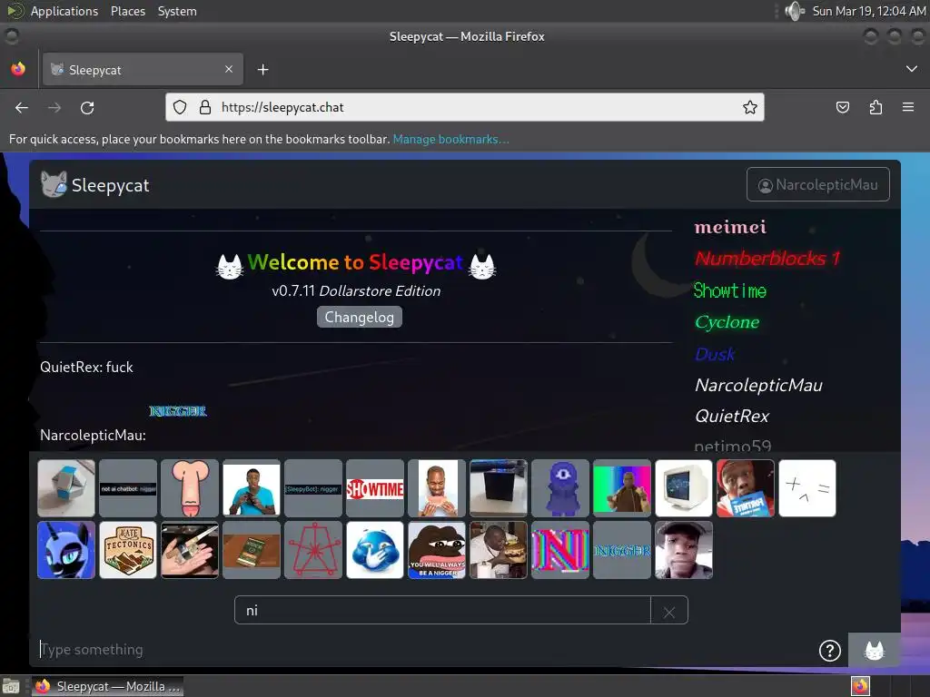Pick the rainbow background man sticker

pos(621,488)
